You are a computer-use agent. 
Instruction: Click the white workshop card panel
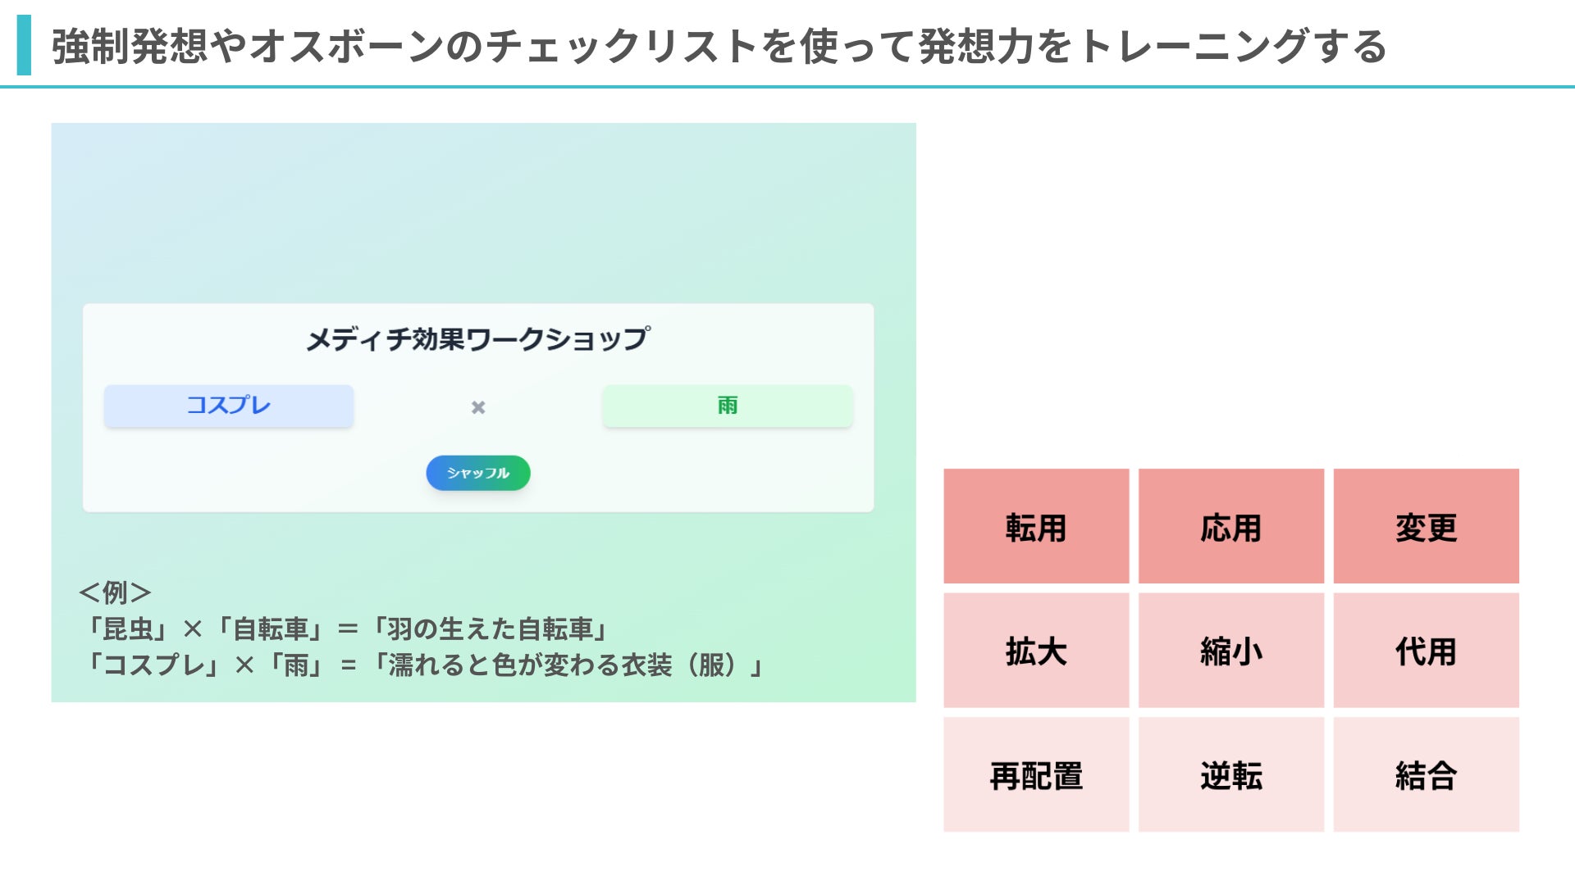[x=478, y=408]
